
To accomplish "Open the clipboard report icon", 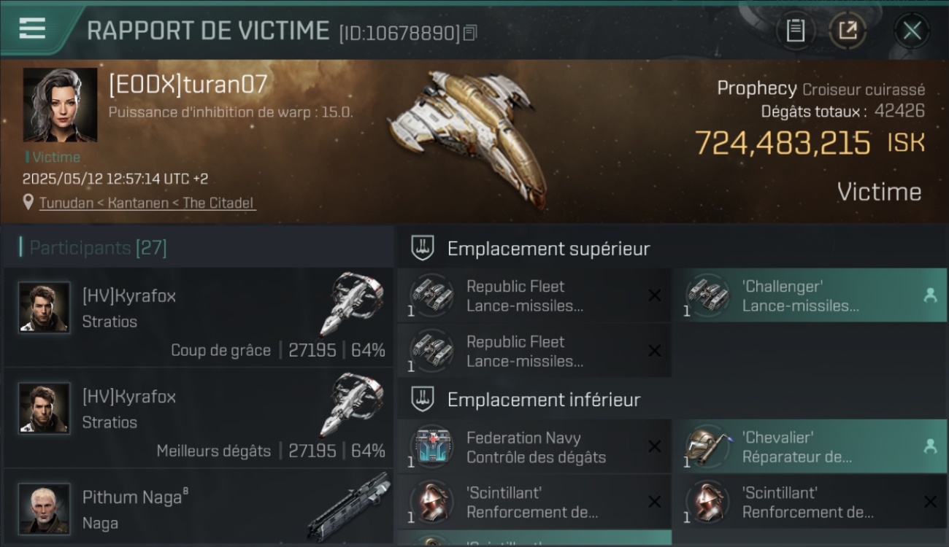I will point(795,31).
